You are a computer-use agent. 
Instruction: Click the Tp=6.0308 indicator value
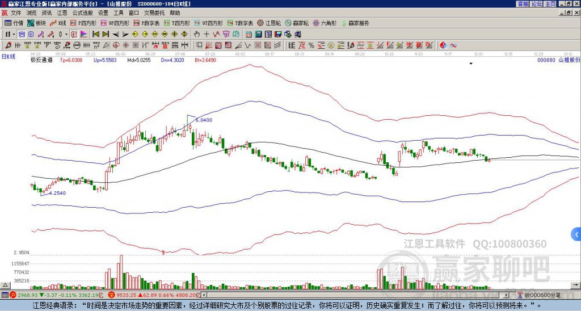pyautogui.click(x=71, y=60)
